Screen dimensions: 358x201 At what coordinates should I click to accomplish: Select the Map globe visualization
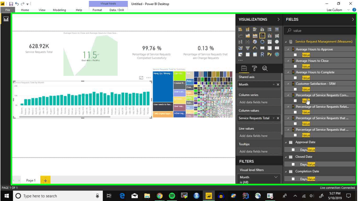point(277,42)
